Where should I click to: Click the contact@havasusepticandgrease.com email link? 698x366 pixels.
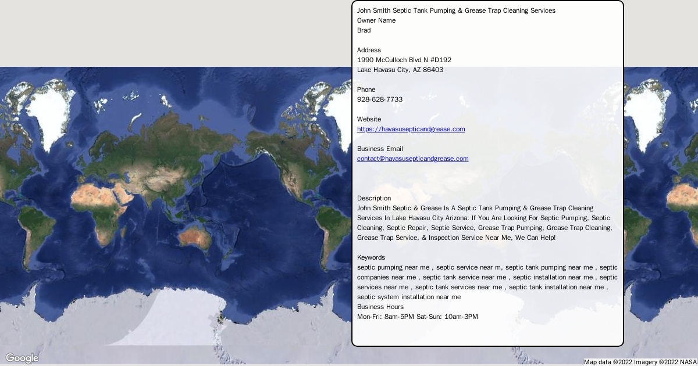click(412, 159)
